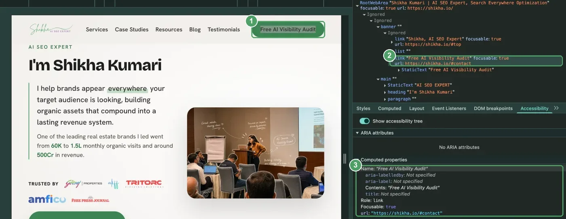Open the Testimonials nav link
This screenshot has height=219, width=566.
[224, 29]
